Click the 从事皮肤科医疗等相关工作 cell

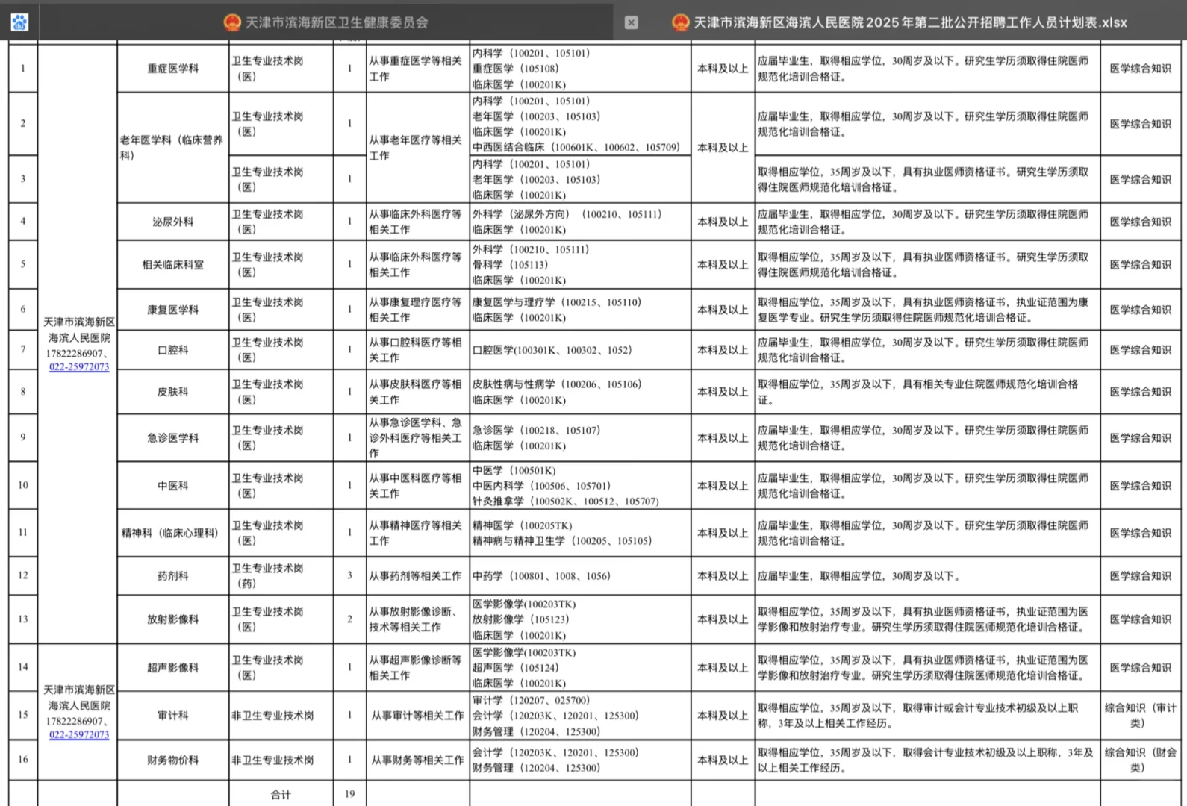pos(417,392)
